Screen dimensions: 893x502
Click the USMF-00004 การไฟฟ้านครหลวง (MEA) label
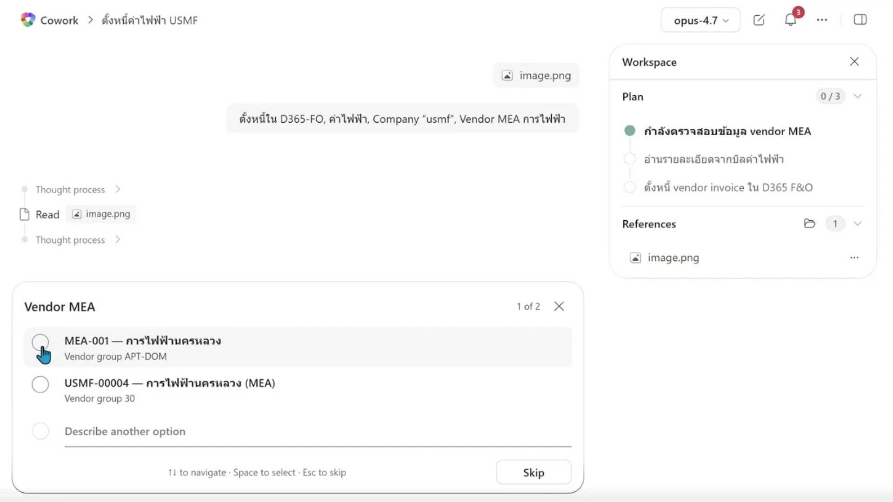(170, 383)
